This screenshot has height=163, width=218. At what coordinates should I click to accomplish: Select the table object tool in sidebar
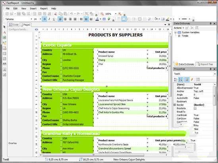[x=4, y=53]
